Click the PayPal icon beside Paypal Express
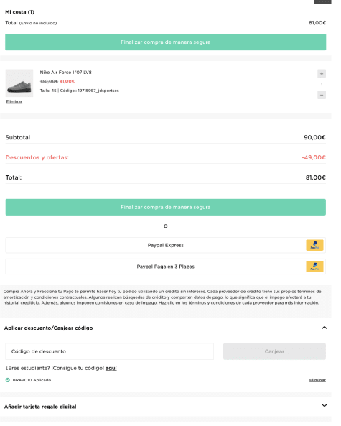The image size is (341, 426). (x=314, y=245)
